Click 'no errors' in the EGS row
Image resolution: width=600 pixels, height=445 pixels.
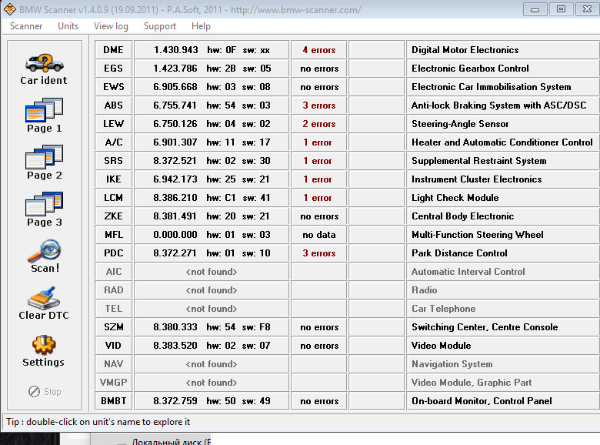319,69
